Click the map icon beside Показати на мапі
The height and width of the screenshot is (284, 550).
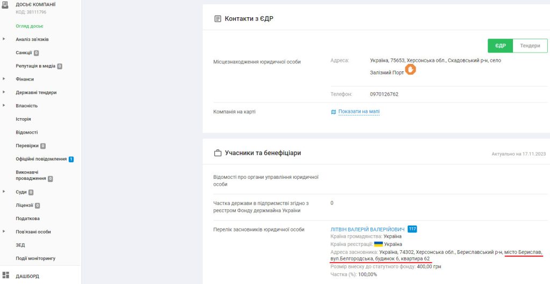(334, 112)
